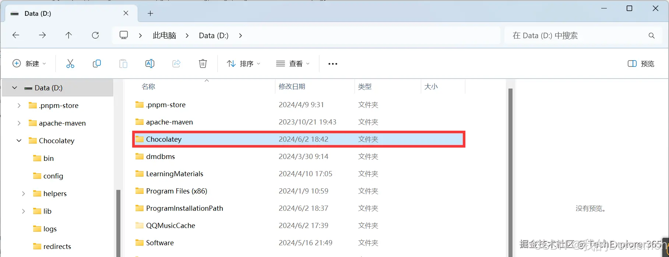The height and width of the screenshot is (257, 669).
Task: Open a new tab with plus button
Action: pyautogui.click(x=150, y=14)
